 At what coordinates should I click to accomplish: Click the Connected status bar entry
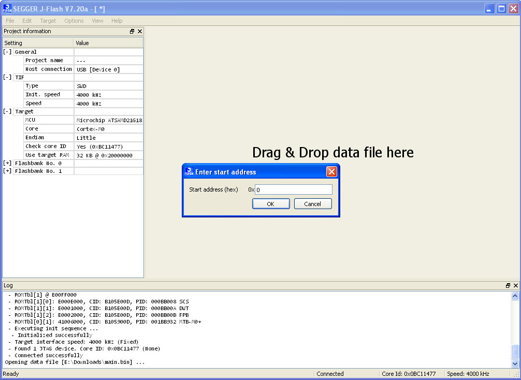point(330,374)
